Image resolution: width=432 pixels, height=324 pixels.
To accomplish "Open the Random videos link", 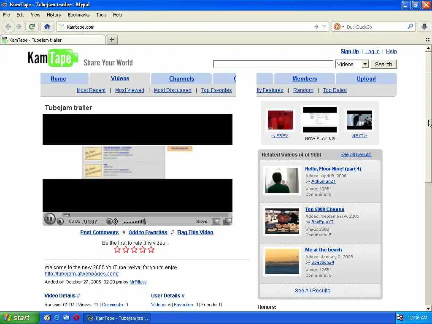I will point(303,90).
